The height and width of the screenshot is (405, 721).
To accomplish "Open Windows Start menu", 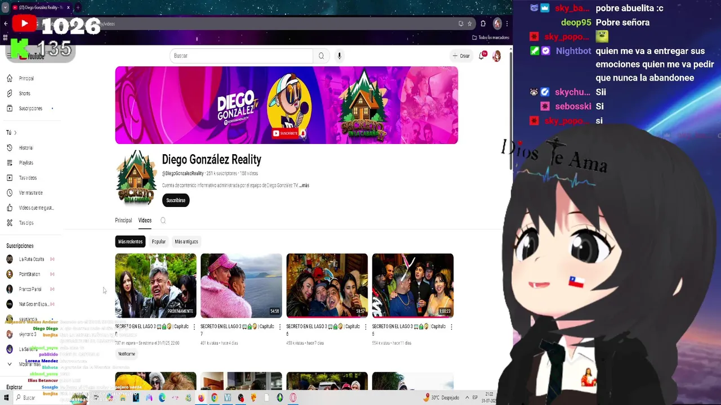I will 7,398.
